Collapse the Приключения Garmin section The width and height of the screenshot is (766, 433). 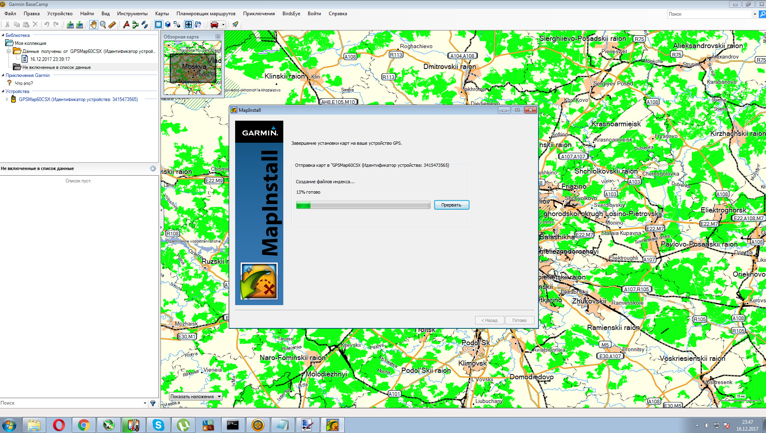coord(3,75)
